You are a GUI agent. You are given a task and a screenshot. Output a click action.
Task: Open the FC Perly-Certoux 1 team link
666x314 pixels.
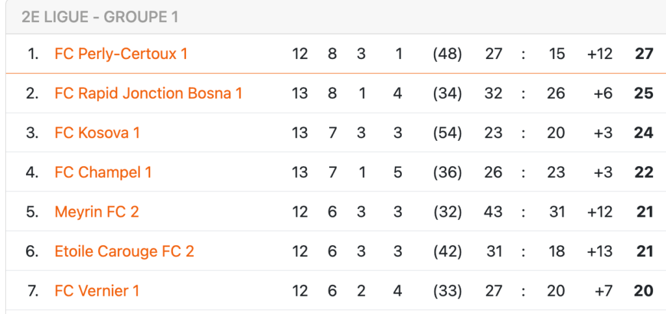click(x=121, y=54)
